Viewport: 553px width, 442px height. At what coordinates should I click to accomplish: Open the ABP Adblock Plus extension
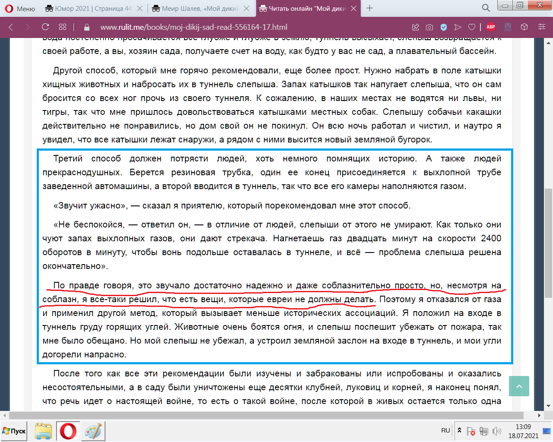[491, 27]
